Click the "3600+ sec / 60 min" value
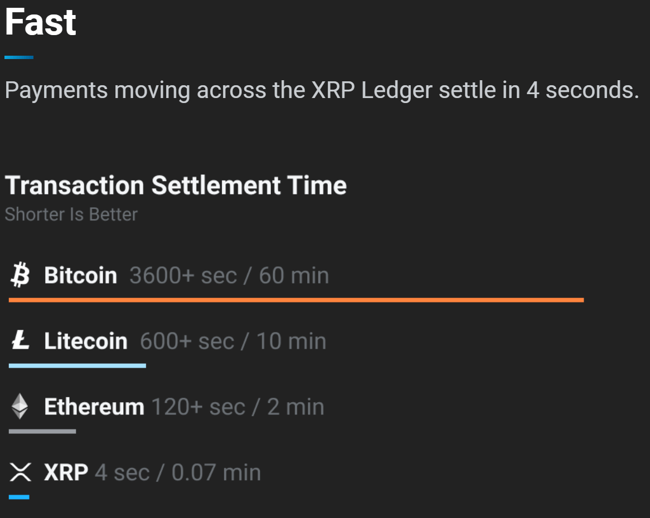 229,275
